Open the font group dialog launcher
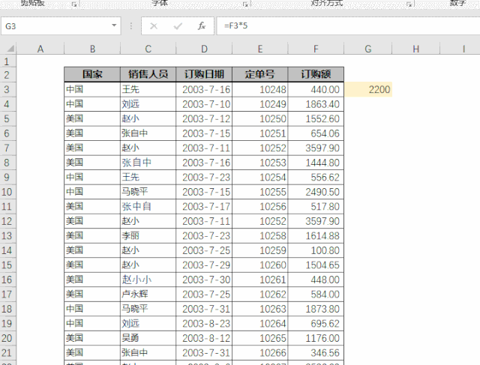The image size is (480, 365). tap(245, 4)
